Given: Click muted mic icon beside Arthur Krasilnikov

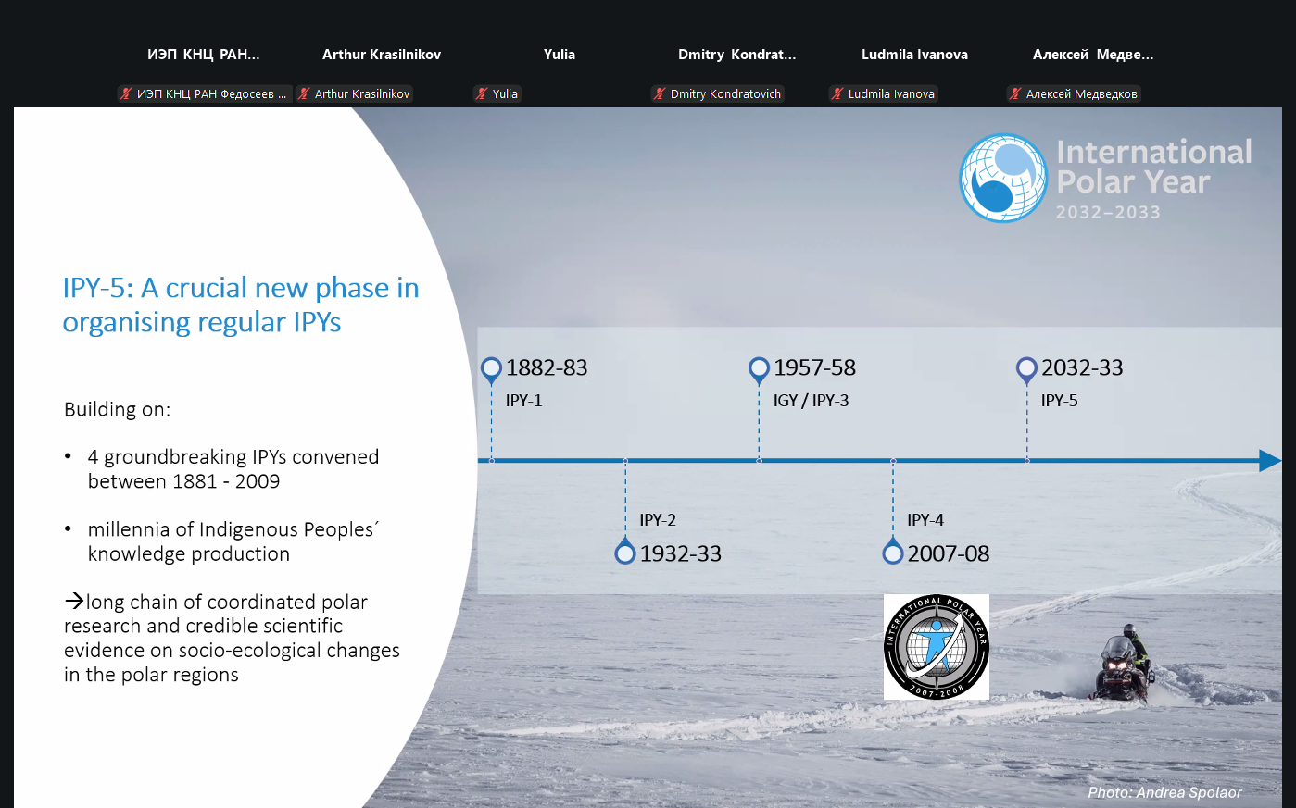Looking at the screenshot, I should click(304, 93).
